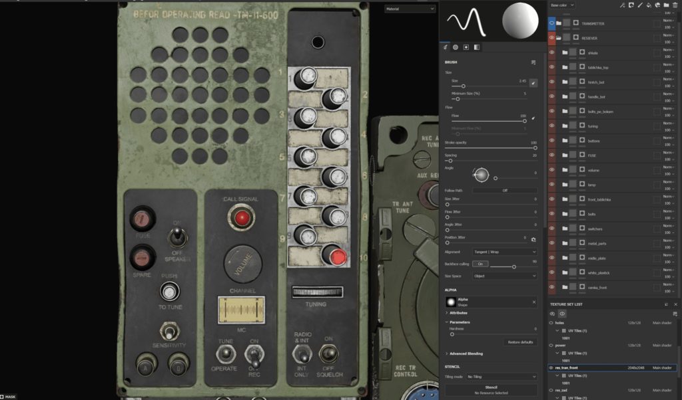
Task: Toggle visibility of res_tran_front texture set
Action: pos(551,367)
